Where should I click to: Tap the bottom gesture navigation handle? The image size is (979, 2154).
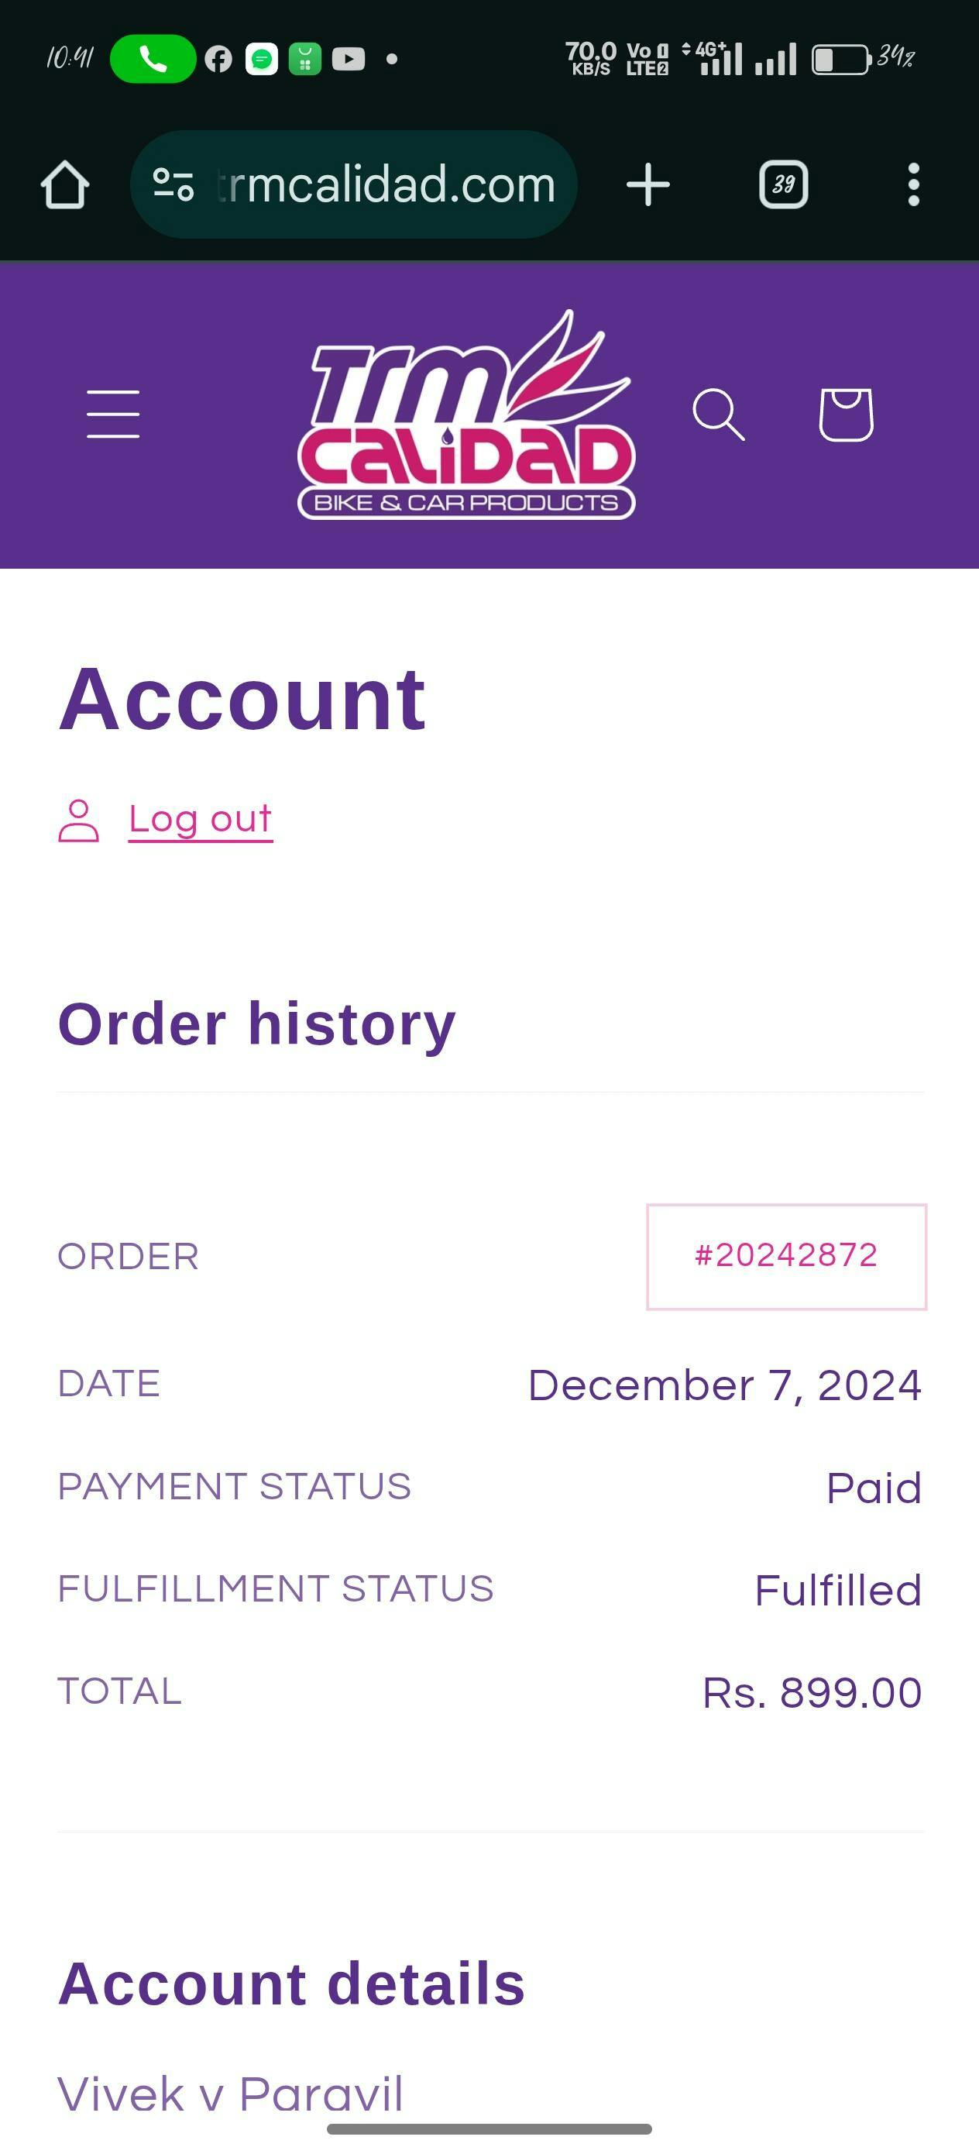pyautogui.click(x=489, y=2129)
